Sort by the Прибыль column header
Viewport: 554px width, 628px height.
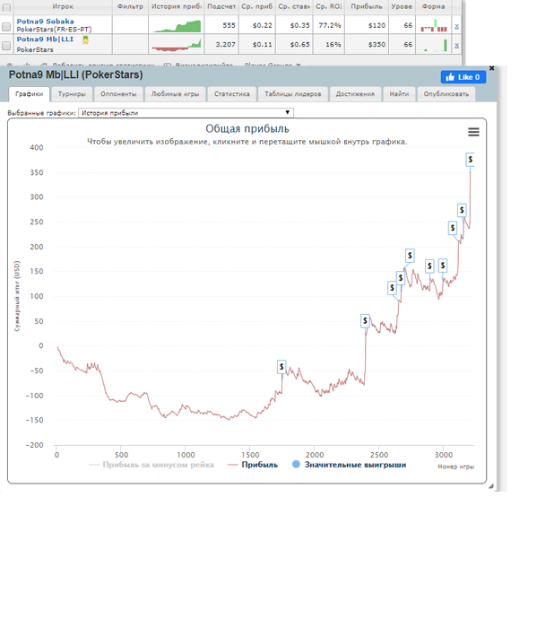tap(367, 6)
